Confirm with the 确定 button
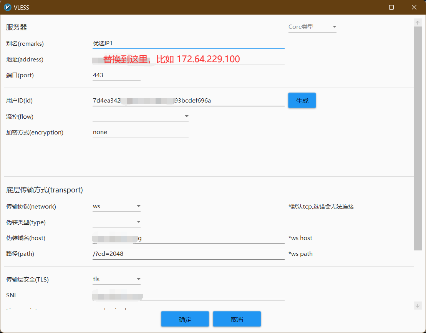 click(185, 319)
